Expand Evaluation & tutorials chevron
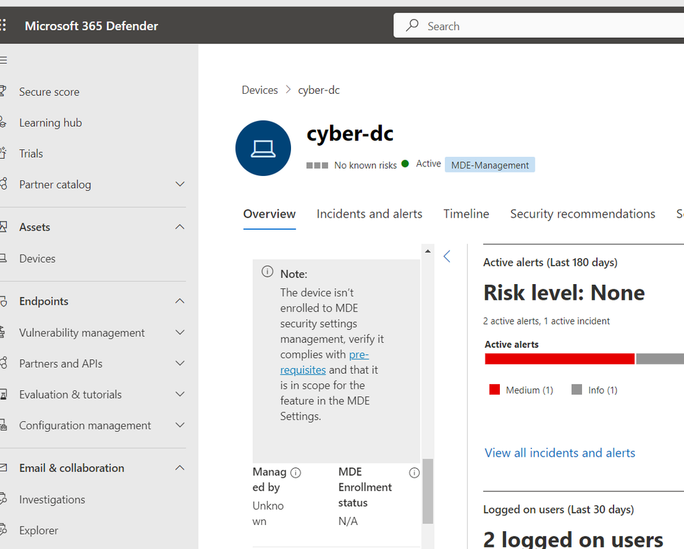The width and height of the screenshot is (684, 549). click(179, 394)
